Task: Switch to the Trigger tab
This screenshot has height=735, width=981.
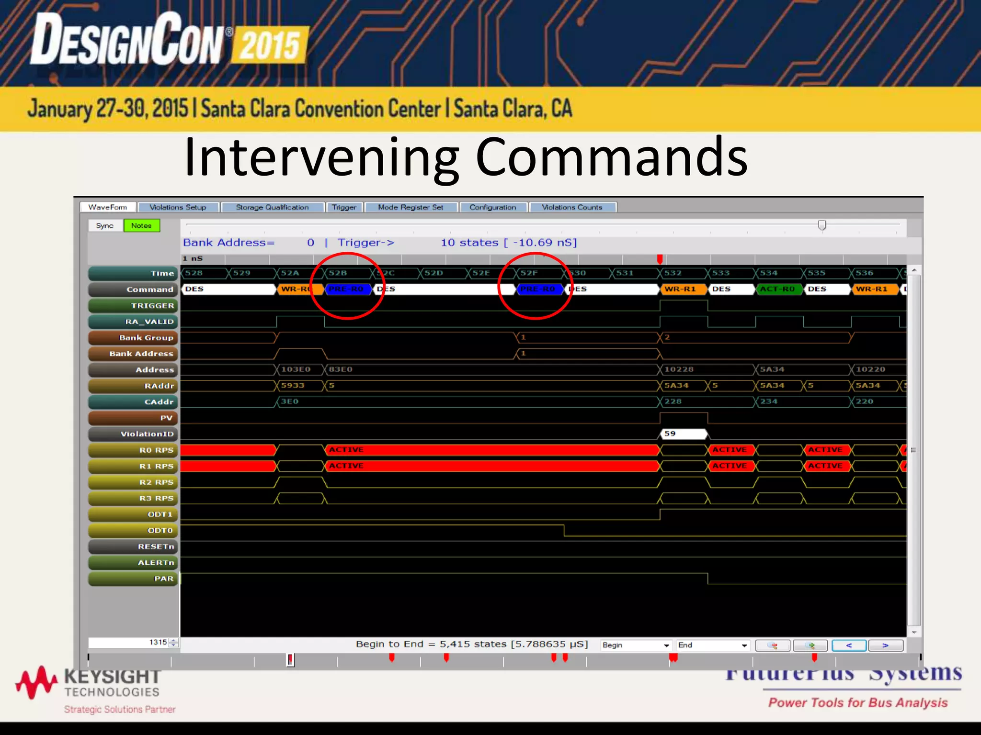Action: tap(344, 207)
